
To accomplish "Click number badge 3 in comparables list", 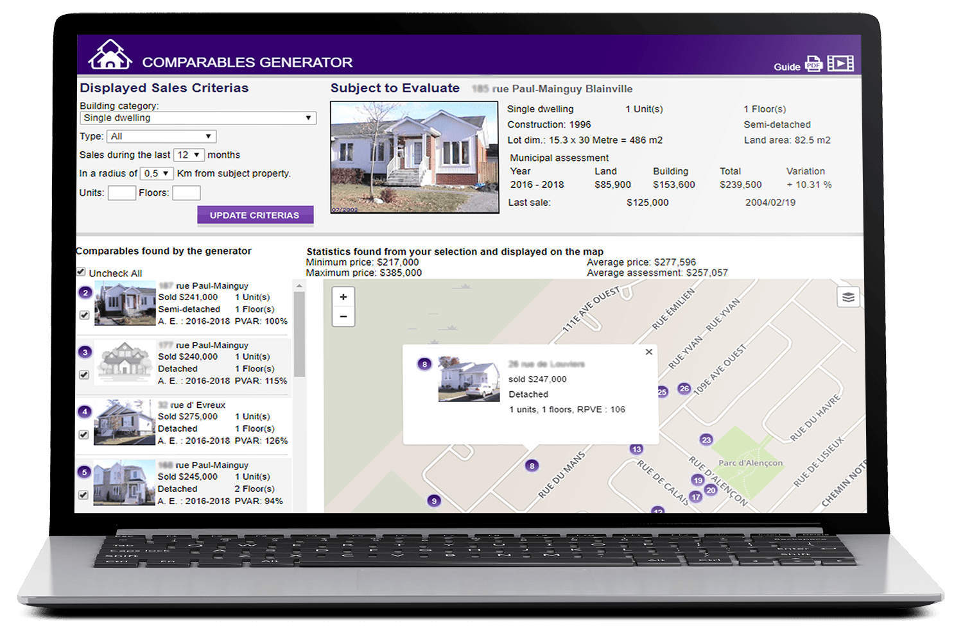I will tap(85, 352).
